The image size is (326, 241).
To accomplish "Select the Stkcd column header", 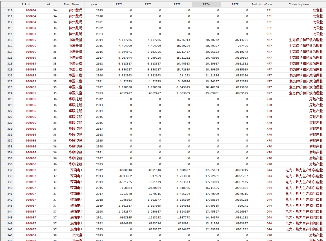I will click(x=26, y=4).
